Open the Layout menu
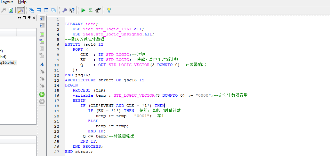The image size is (330, 156). coord(6,2)
